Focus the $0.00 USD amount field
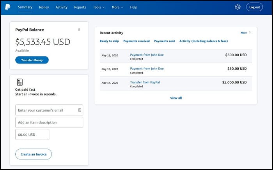 click(x=32, y=135)
